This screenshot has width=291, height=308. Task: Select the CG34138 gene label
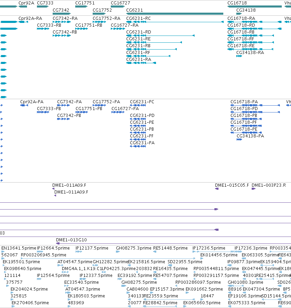[x=246, y=10]
